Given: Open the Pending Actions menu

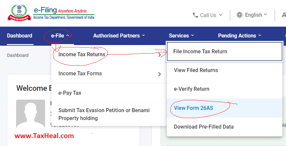Looking at the screenshot, I should (x=239, y=36).
